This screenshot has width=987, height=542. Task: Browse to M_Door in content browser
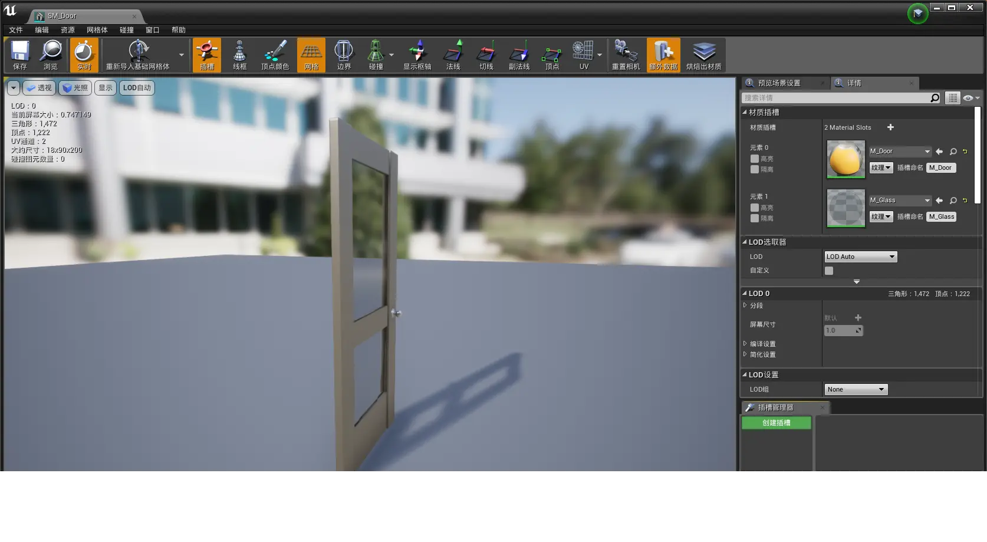(953, 152)
